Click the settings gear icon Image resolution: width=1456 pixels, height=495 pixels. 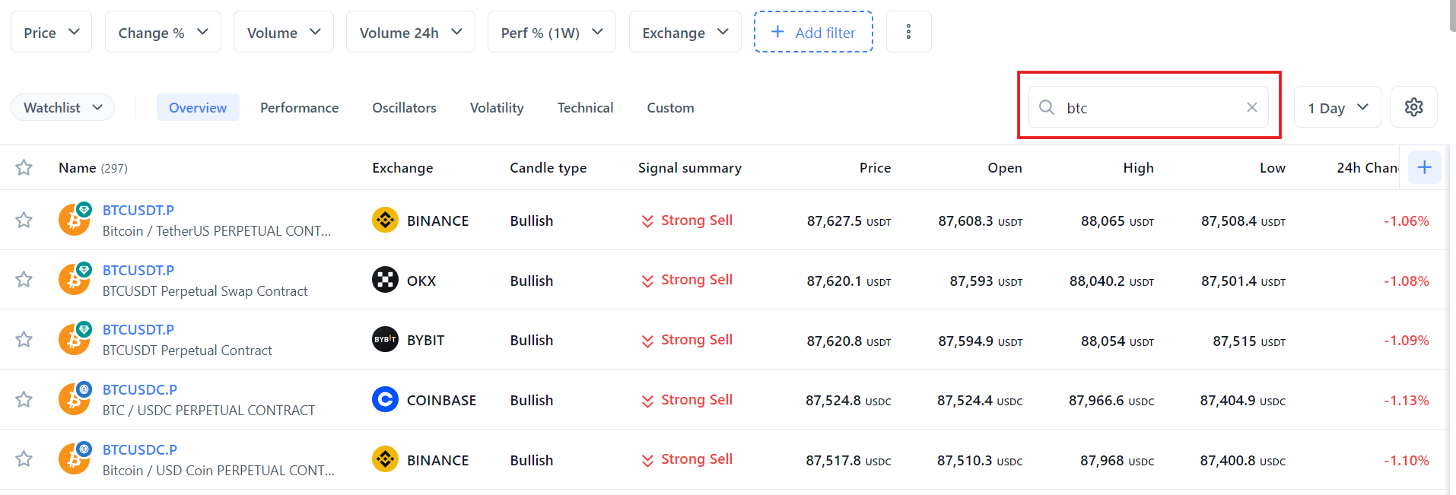[x=1413, y=107]
